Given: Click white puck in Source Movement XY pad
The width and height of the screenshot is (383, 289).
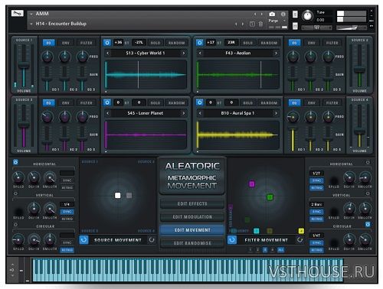Looking at the screenshot, I should pos(118,196).
